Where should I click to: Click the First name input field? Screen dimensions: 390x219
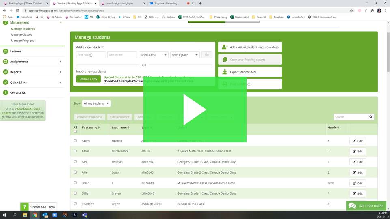coord(91,55)
